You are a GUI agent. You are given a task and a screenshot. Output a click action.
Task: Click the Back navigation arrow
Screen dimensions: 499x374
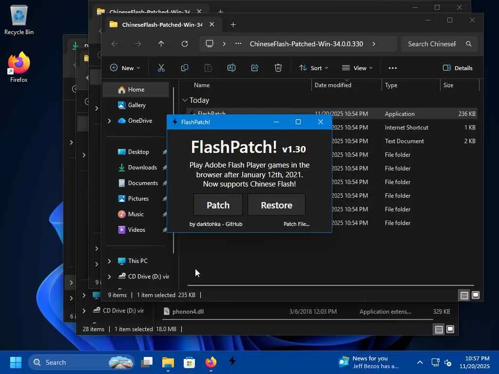click(x=115, y=43)
